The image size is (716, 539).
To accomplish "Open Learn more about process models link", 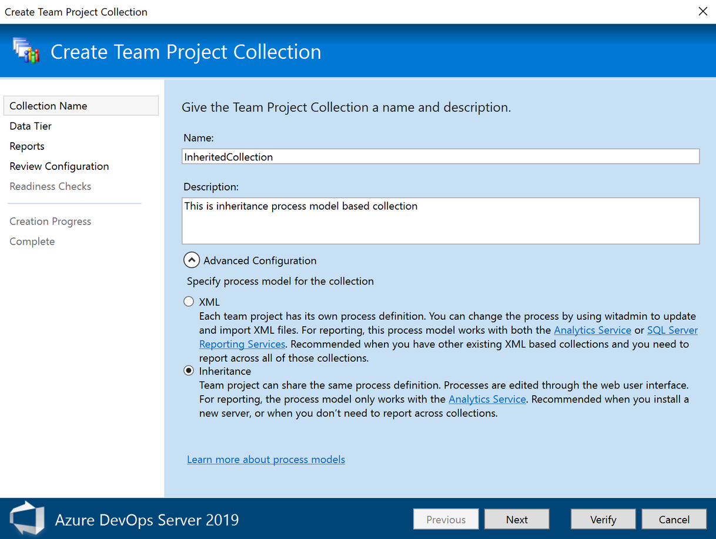I will 266,459.
